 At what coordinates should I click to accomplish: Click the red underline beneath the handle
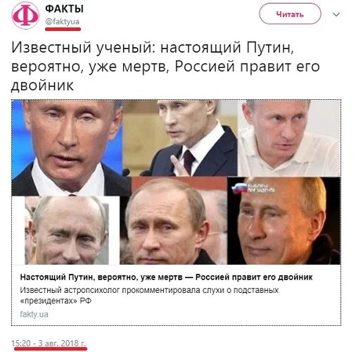63,29
